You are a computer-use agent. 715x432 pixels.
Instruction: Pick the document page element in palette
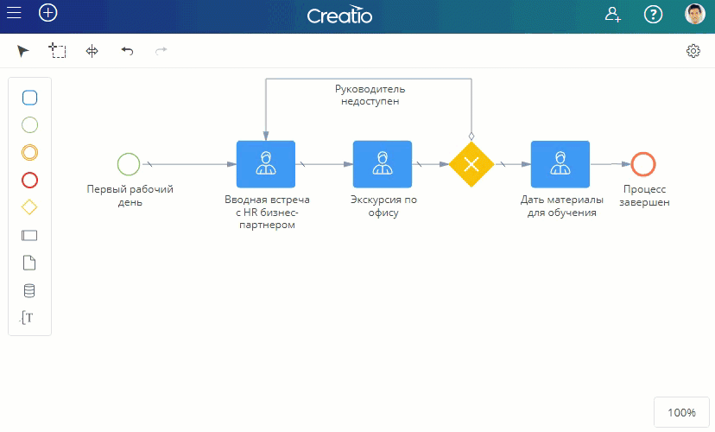(x=29, y=263)
